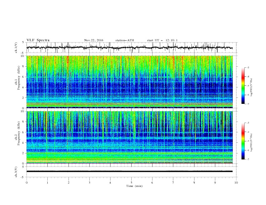Viewport: 266px width, 205px height.
Task: Click the ch.1 top waveform trace
Action: coord(129,48)
